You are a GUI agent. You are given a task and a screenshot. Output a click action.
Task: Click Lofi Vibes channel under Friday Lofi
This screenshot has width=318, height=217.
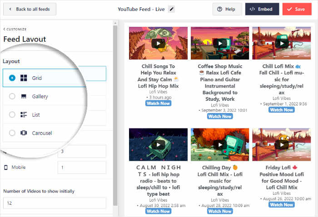282,193
